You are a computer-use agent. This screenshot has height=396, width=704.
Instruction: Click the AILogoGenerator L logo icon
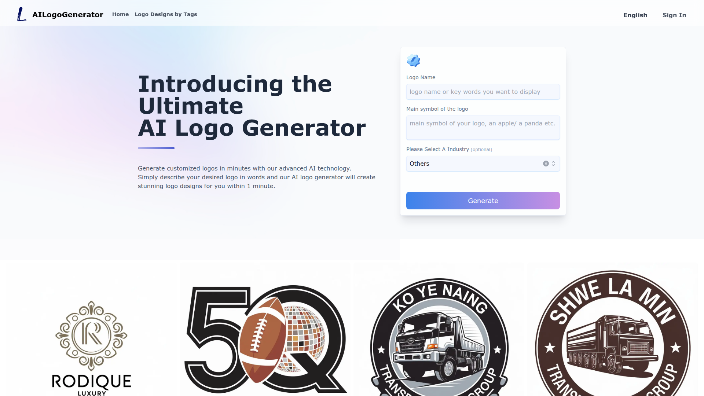pyautogui.click(x=22, y=14)
